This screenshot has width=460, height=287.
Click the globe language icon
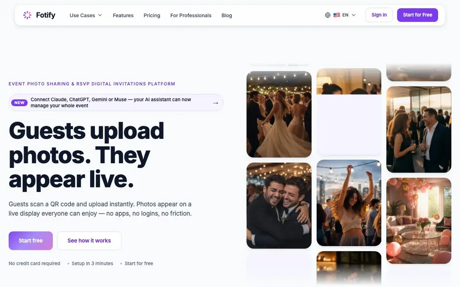328,15
